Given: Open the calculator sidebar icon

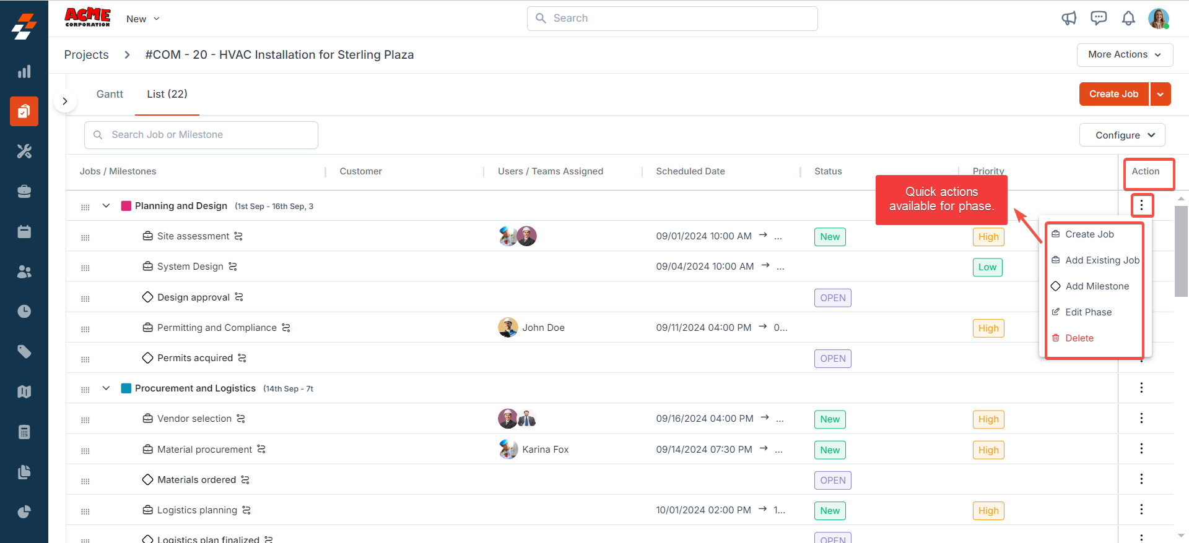Looking at the screenshot, I should point(24,432).
